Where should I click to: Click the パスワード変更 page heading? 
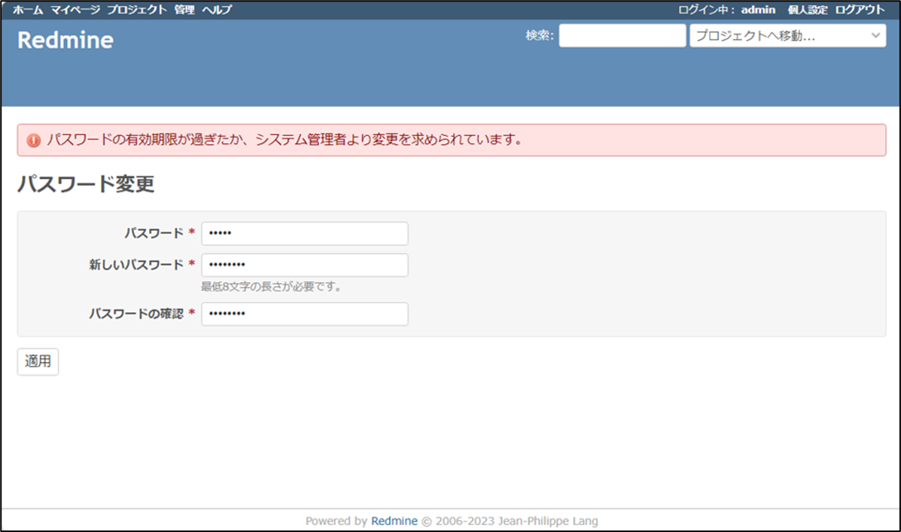pos(85,184)
